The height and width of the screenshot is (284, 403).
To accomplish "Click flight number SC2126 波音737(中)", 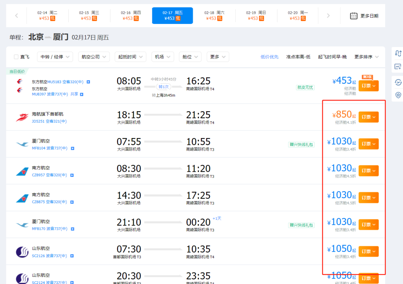I will tap(49, 256).
